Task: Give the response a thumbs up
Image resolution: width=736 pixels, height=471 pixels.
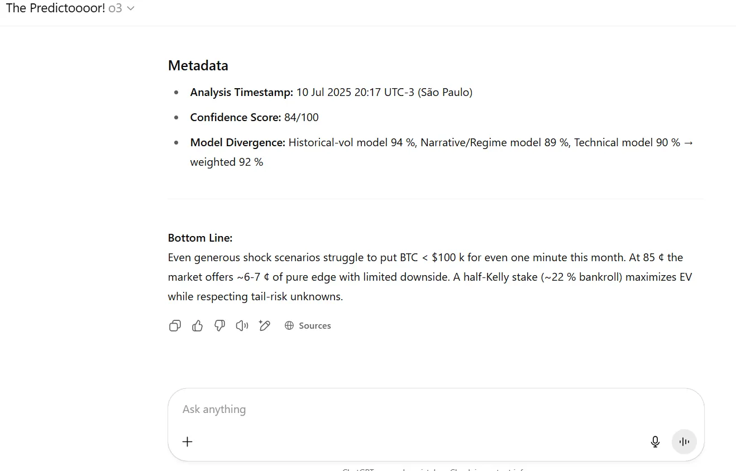Action: [197, 326]
